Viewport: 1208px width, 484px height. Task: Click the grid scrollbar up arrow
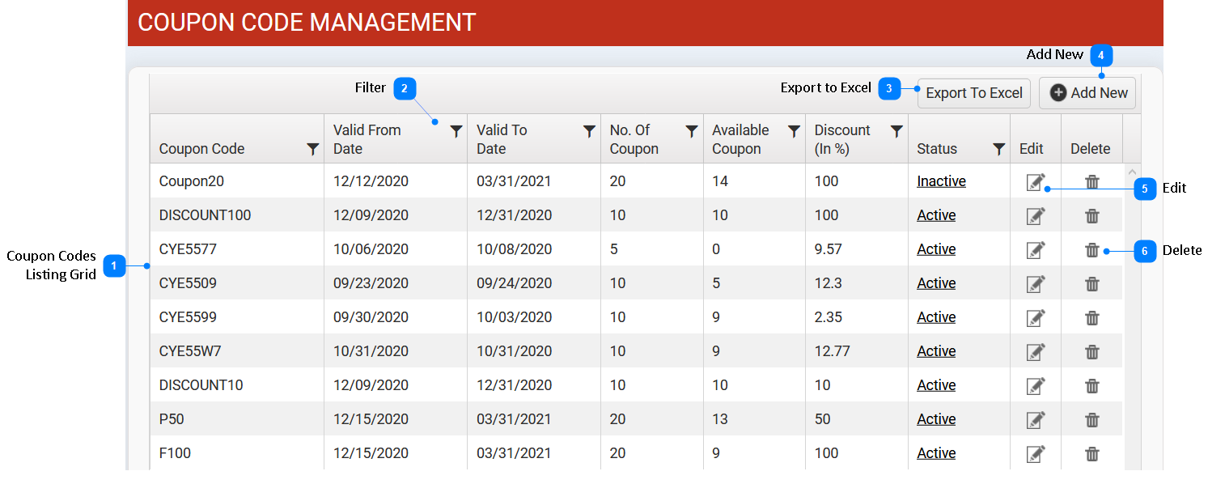(x=1132, y=172)
